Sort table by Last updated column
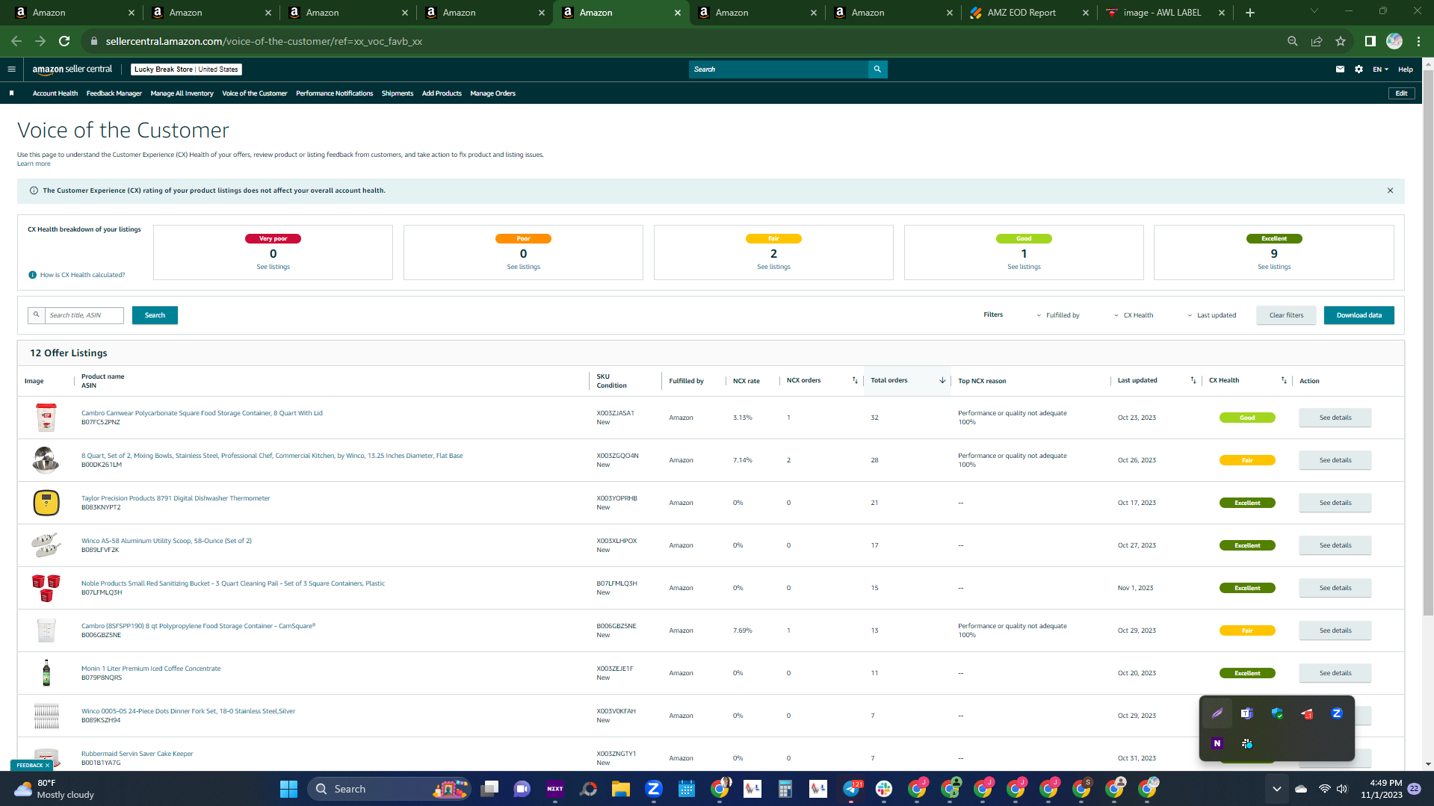This screenshot has height=806, width=1434. (1193, 381)
